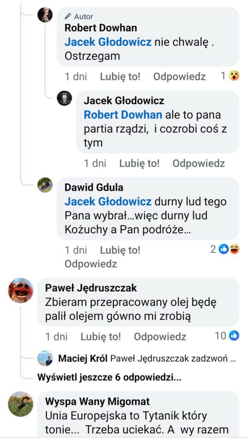Viewport: 247px width, 438px height.
Task: Open Wyspa Wany Migomat's avatar
Action: (x=21, y=404)
